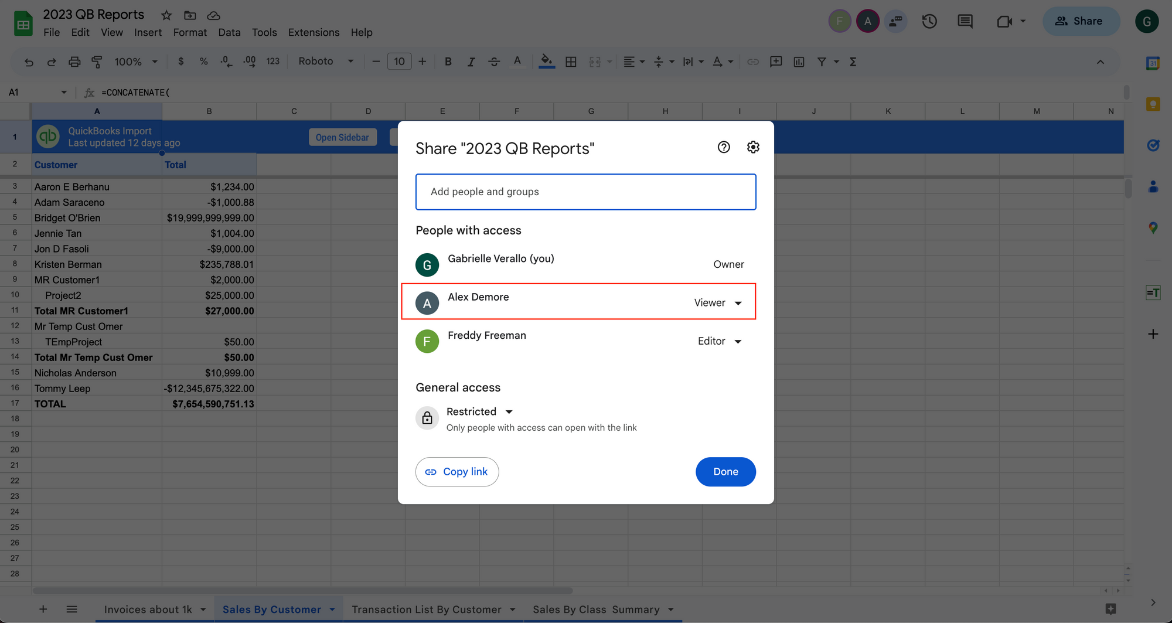
Task: Switch to Invoices about 1k tab
Action: pos(148,610)
